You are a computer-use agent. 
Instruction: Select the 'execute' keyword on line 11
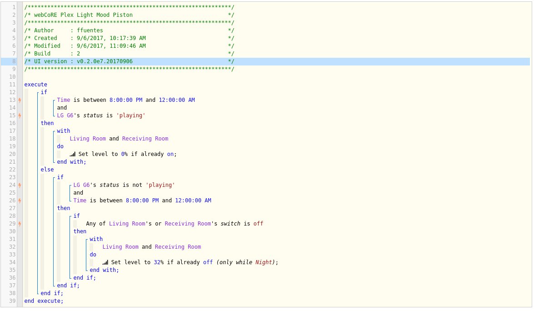(x=36, y=85)
